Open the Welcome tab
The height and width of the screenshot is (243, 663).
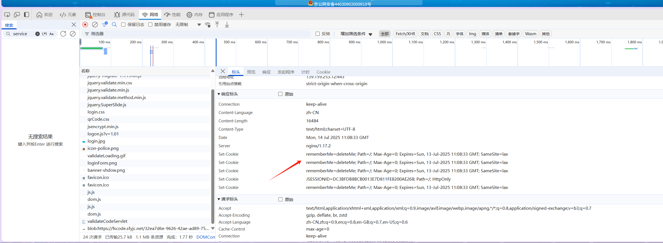[x=44, y=15]
